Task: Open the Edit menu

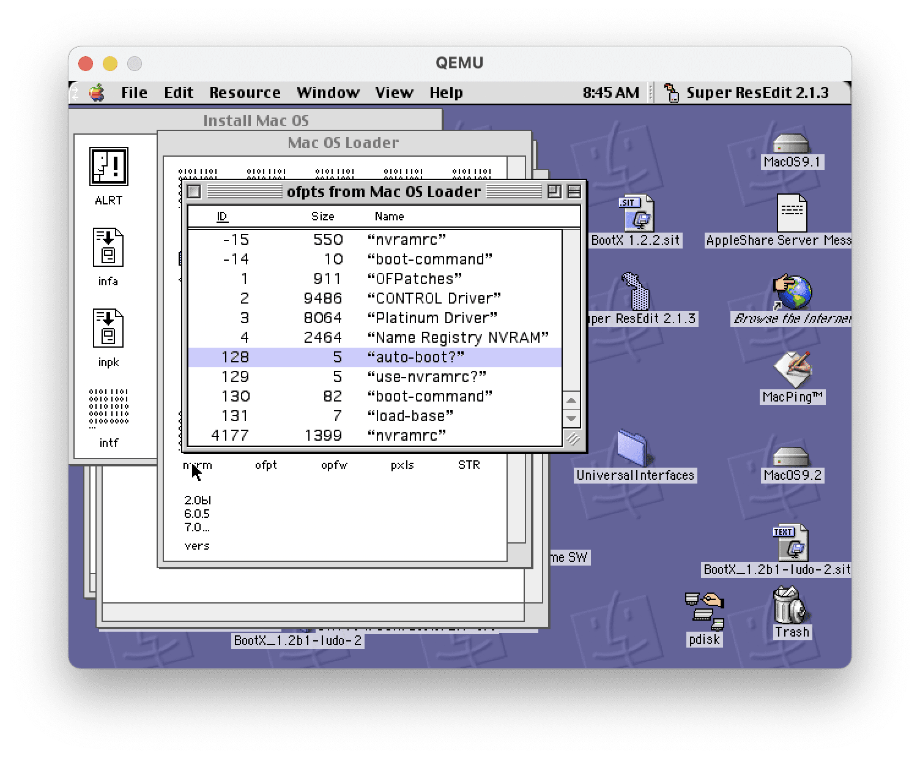Action: click(x=179, y=93)
